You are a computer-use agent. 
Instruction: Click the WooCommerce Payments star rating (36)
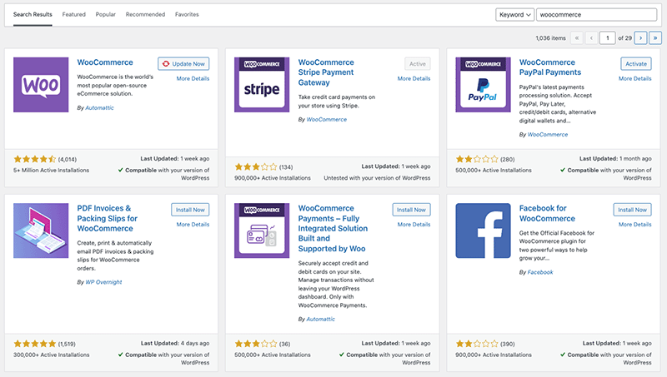(256, 344)
